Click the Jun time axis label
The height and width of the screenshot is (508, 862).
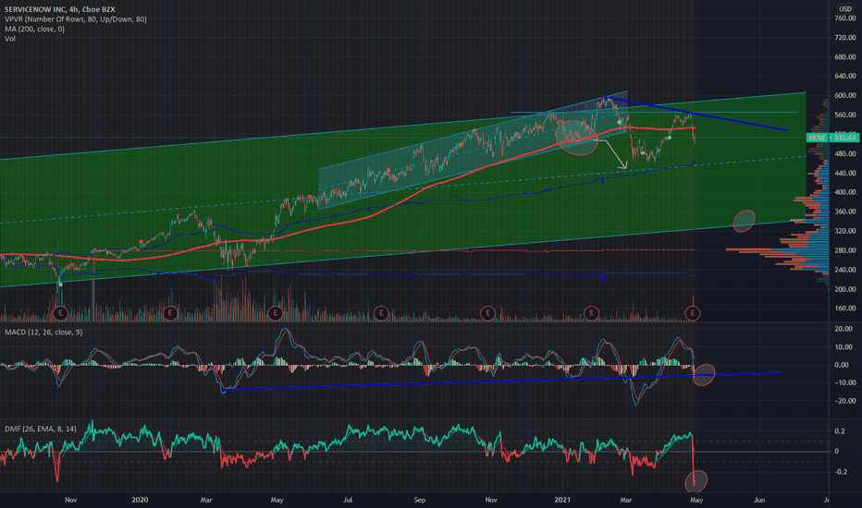(x=759, y=500)
